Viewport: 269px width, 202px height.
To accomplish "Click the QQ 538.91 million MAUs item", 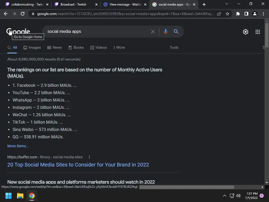I will click(x=38, y=137).
